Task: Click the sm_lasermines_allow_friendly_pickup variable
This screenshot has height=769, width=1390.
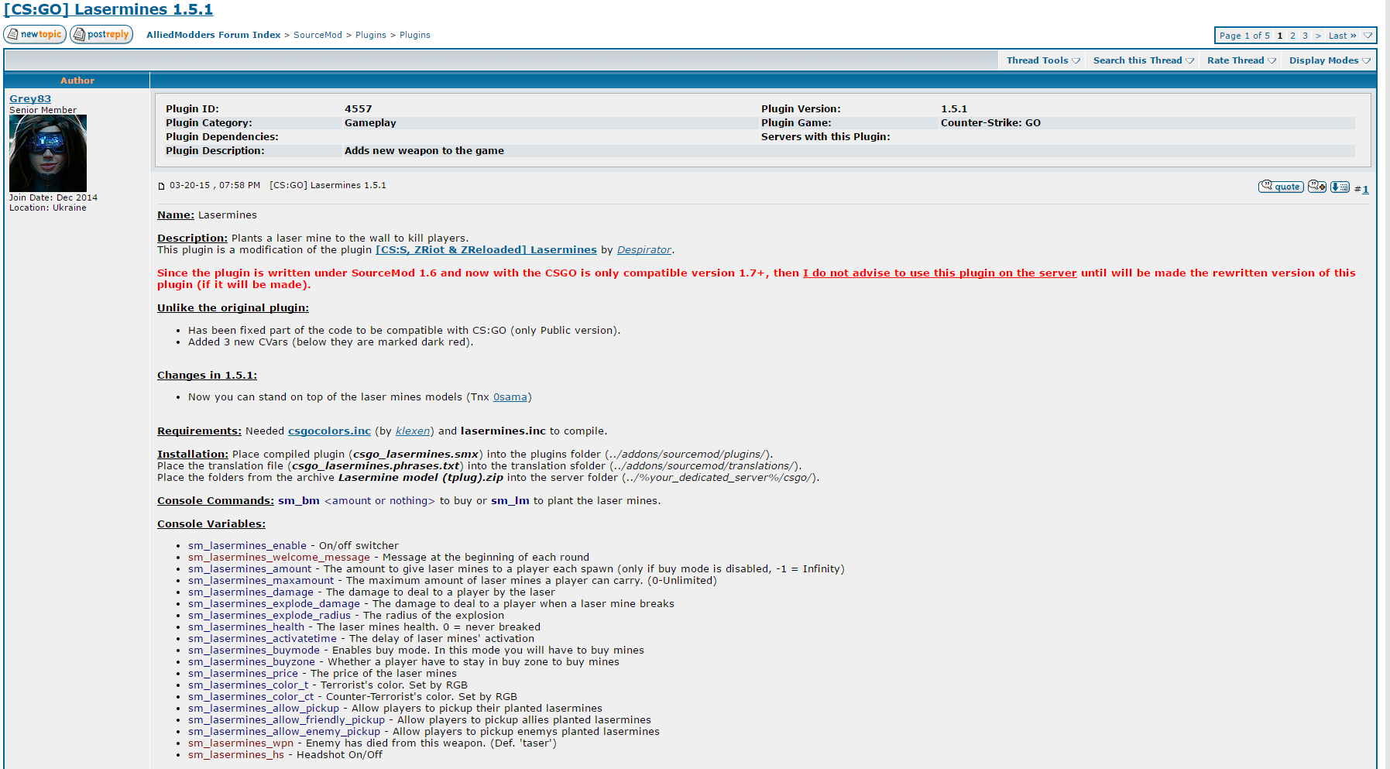Action: (287, 719)
